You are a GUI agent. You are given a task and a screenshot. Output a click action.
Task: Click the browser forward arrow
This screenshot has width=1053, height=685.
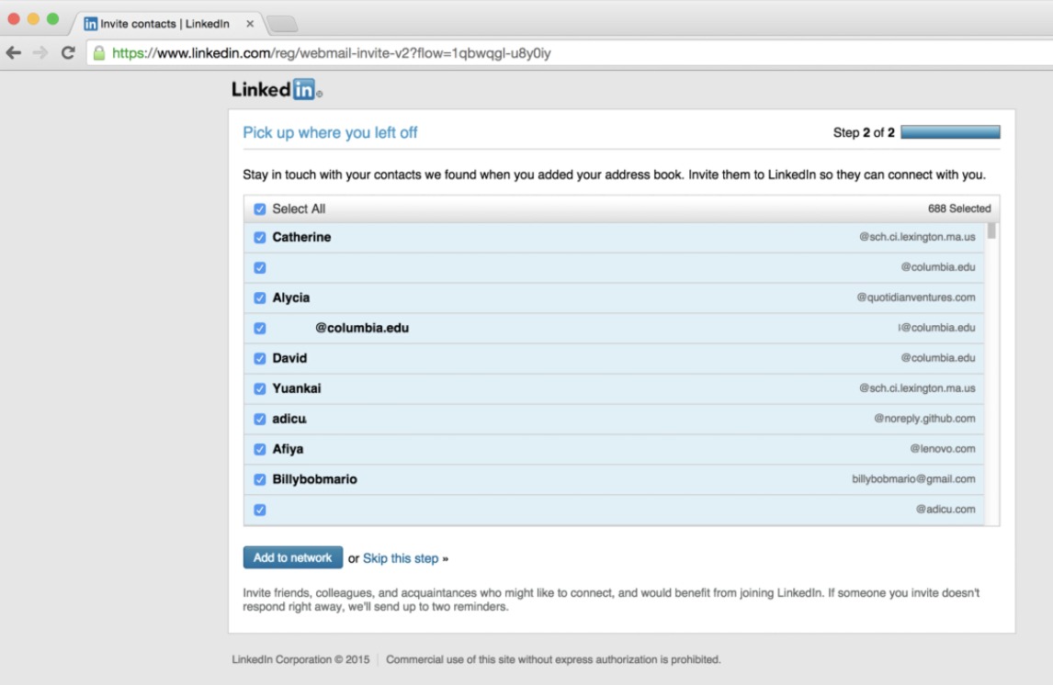pos(40,53)
